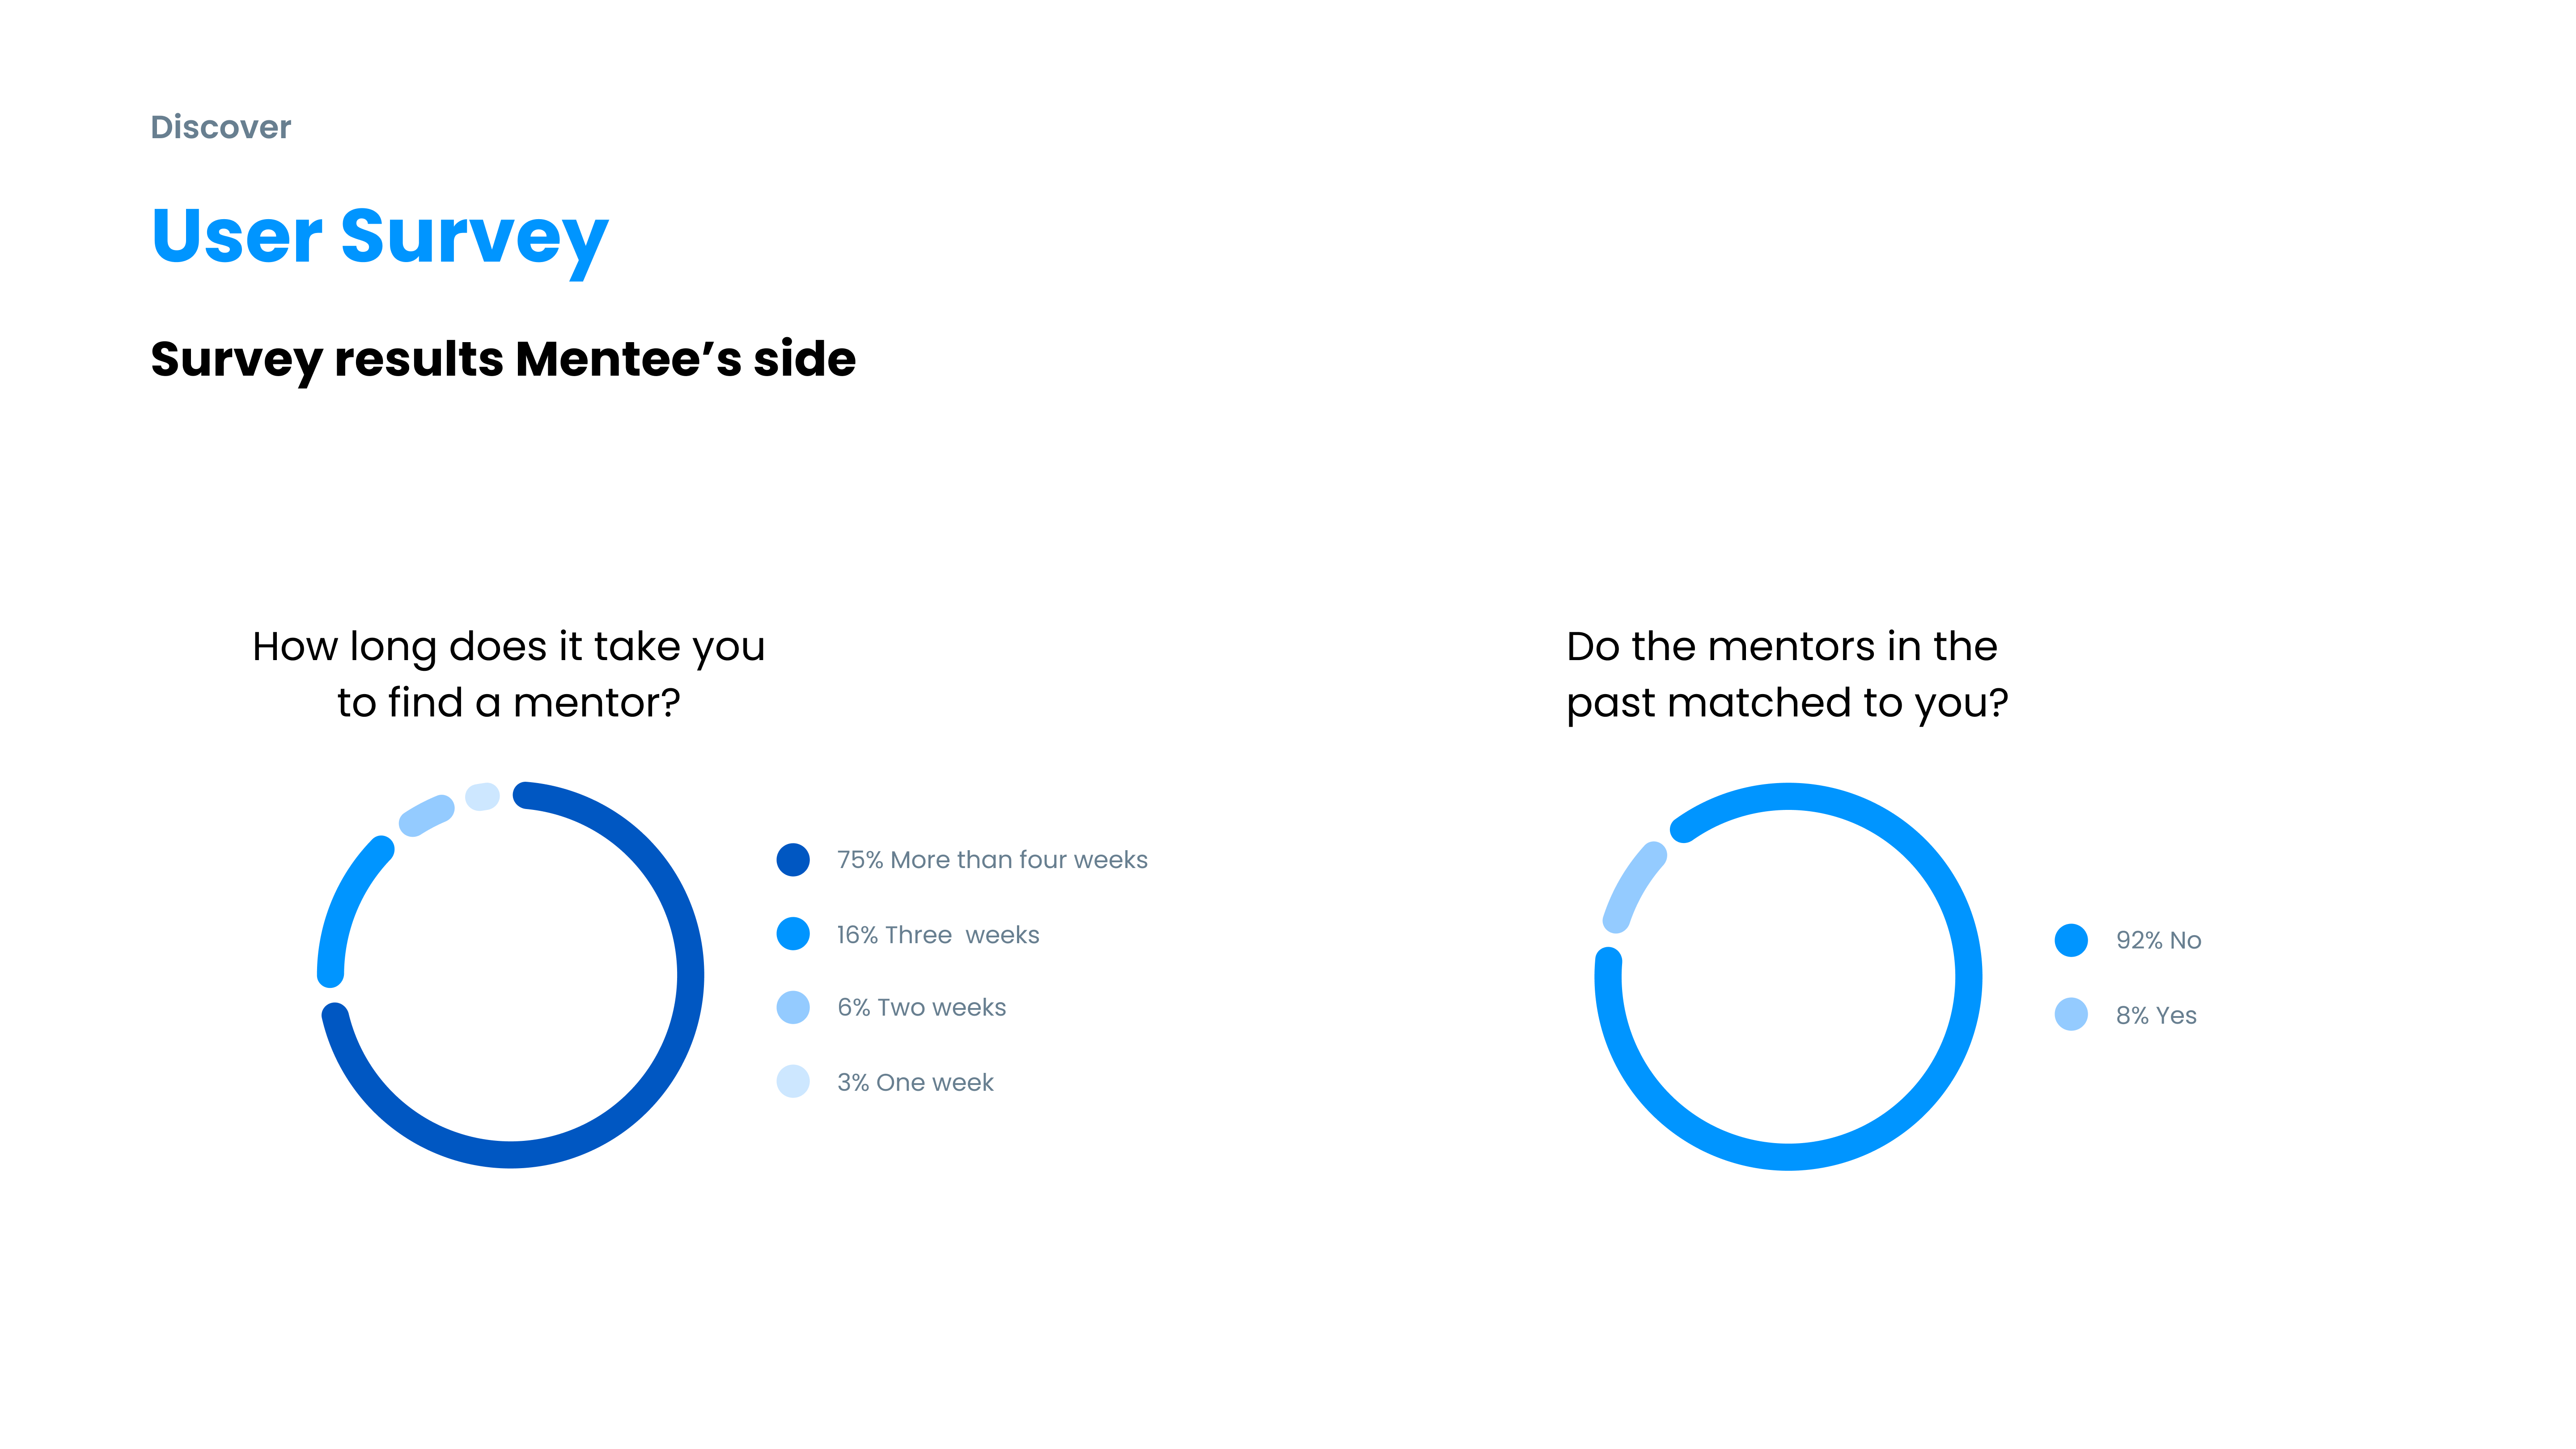Click the question about past mentors matching
This screenshot has width=2576, height=1449.
(x=1786, y=674)
